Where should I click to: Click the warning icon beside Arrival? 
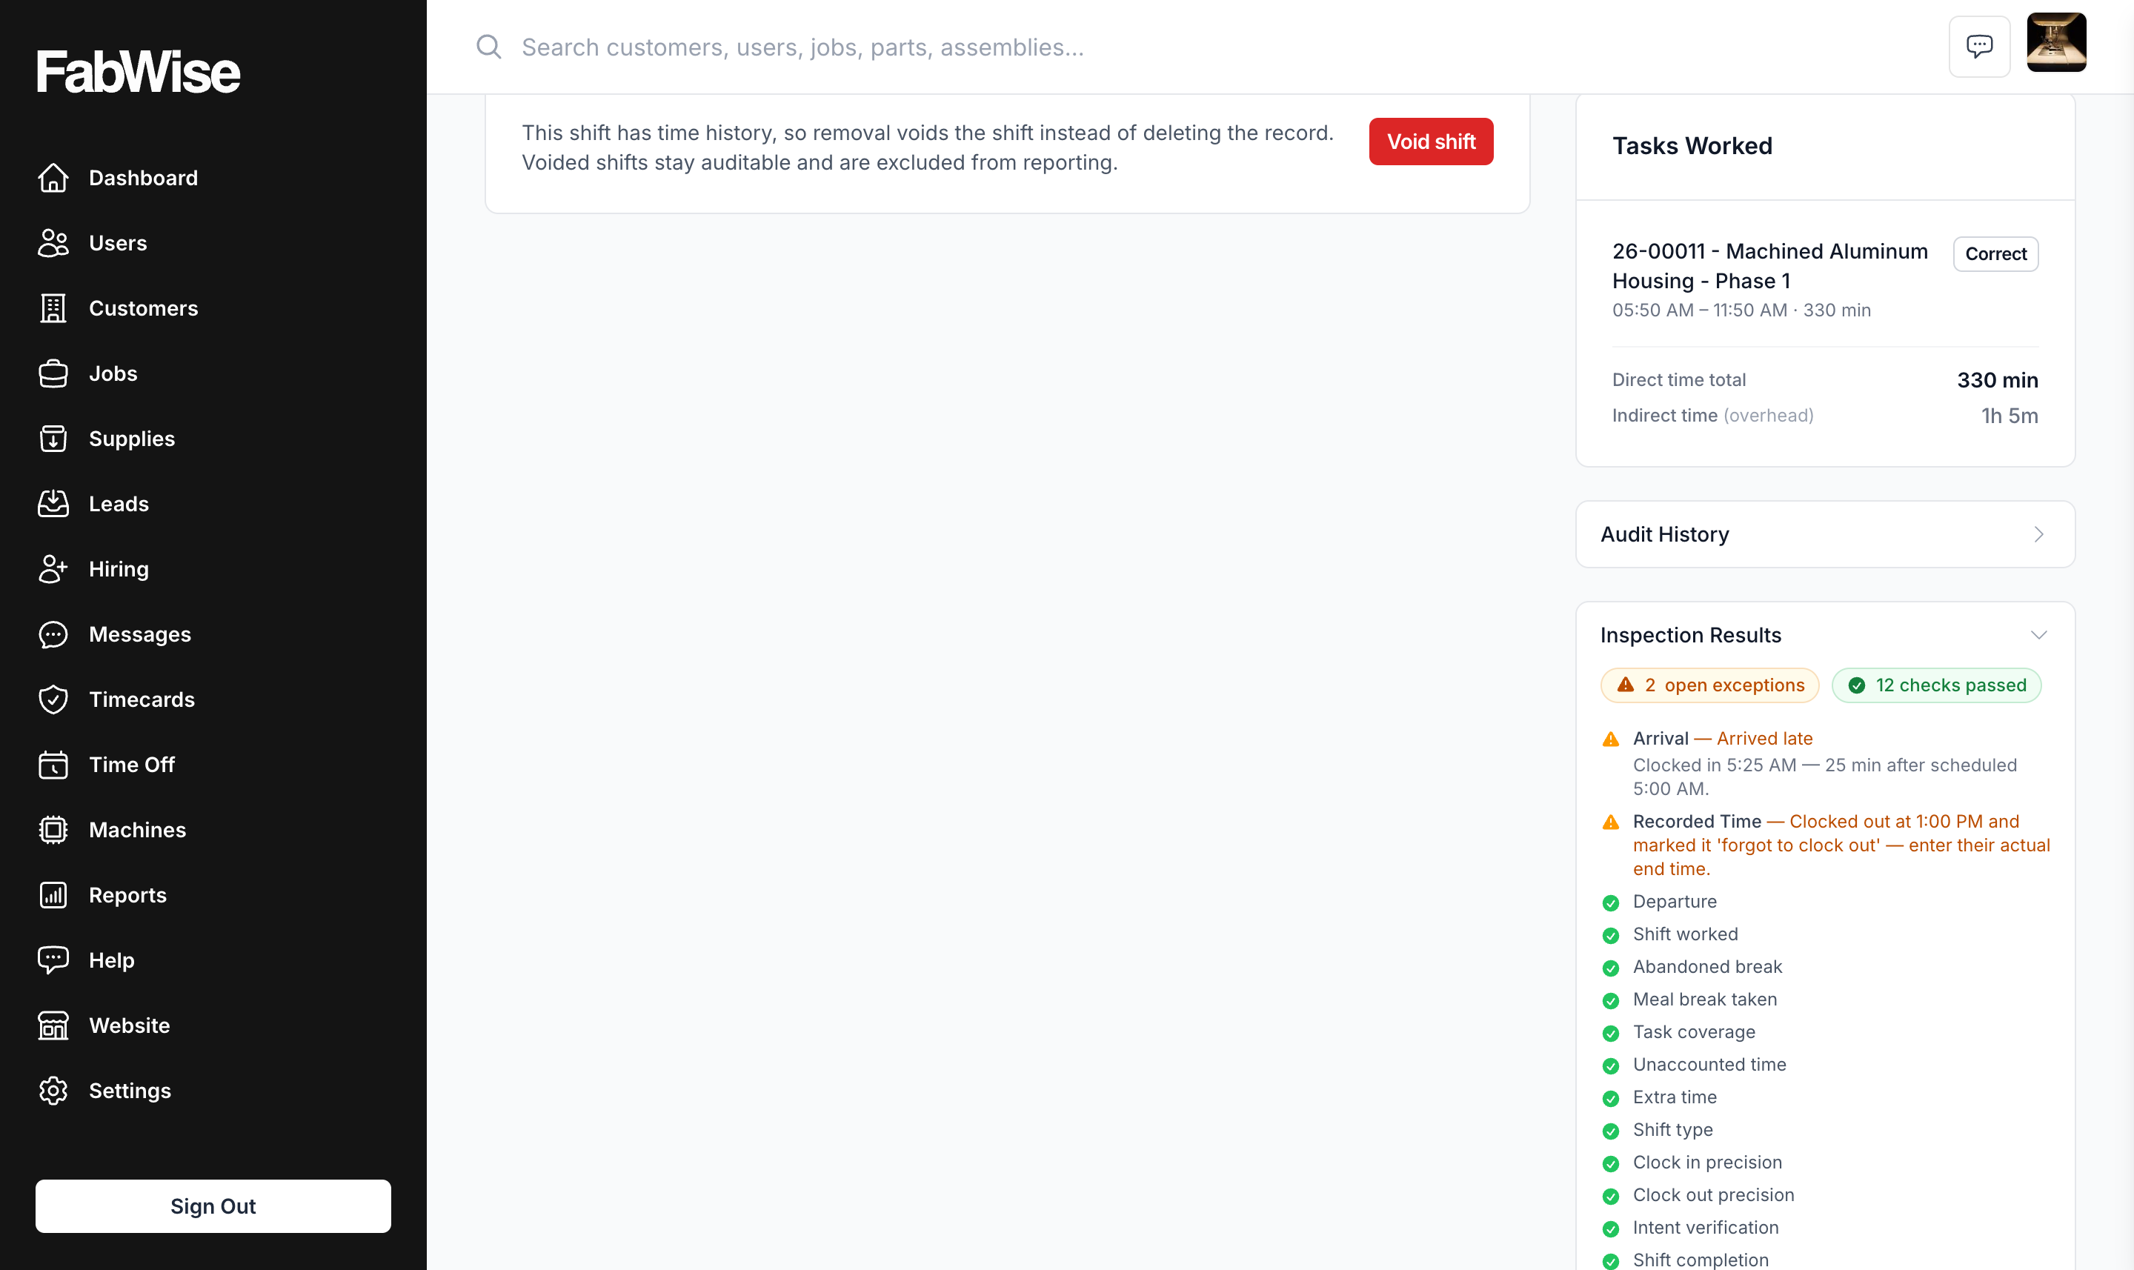click(1610, 739)
